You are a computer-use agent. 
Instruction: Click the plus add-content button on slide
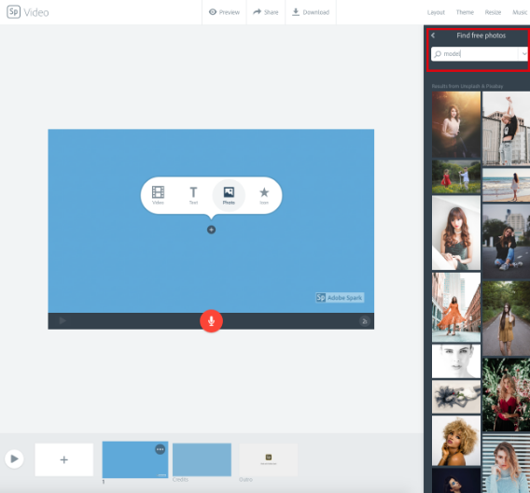click(211, 230)
